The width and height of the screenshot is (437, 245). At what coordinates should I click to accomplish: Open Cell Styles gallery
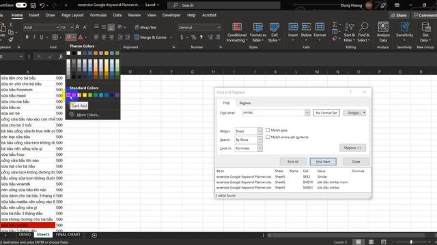[x=274, y=32]
